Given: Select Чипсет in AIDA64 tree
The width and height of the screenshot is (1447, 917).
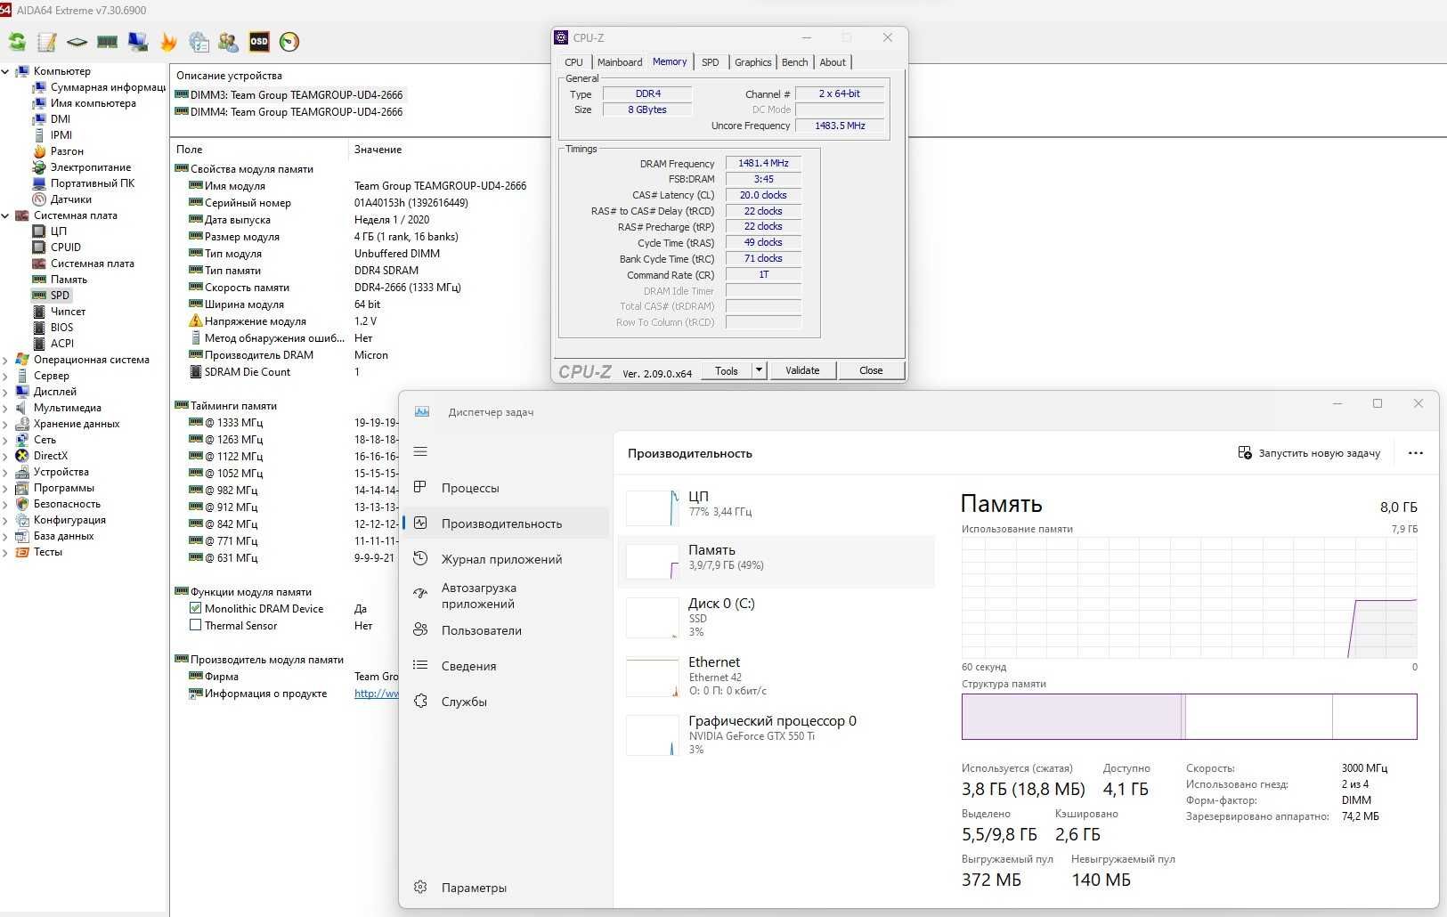Looking at the screenshot, I should coord(68,312).
